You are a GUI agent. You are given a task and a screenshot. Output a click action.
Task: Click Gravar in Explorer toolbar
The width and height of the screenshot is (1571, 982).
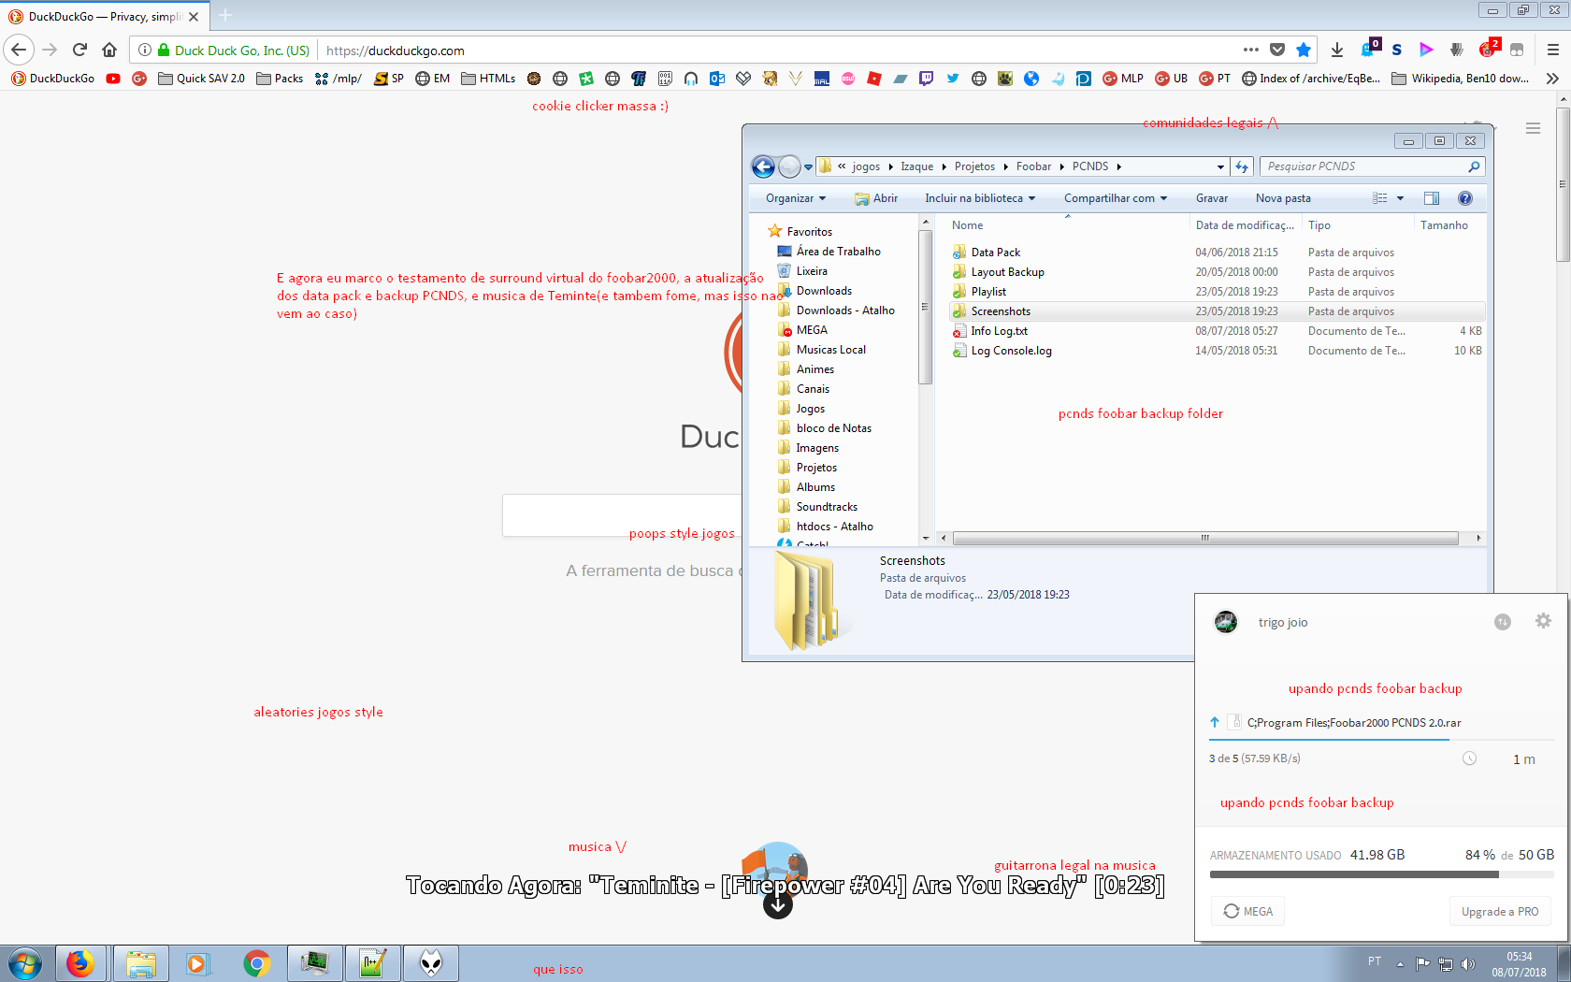1211,198
